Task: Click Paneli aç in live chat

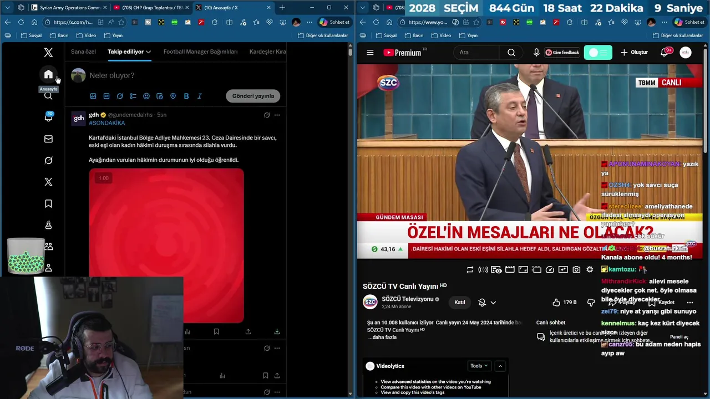Action: point(679,337)
